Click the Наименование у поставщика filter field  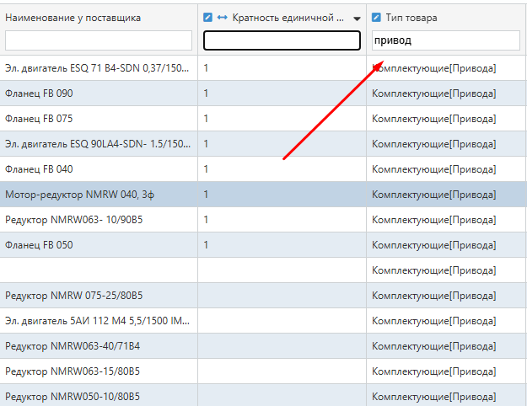coord(98,40)
